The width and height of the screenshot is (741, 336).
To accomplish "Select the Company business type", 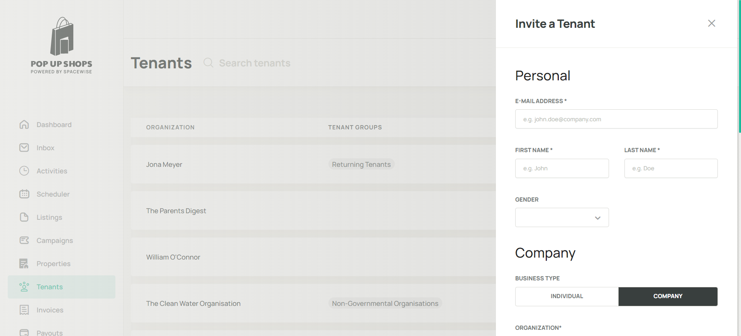I will tap(668, 296).
